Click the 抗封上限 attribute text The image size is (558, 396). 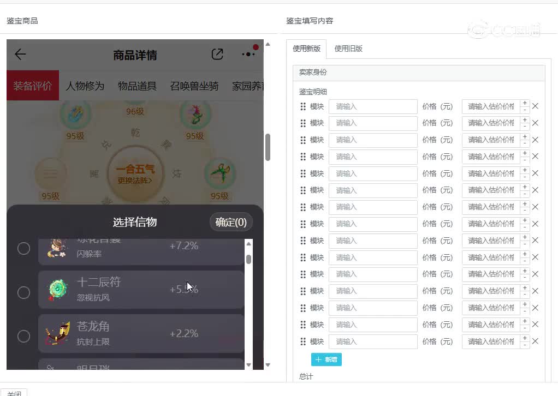[x=93, y=341]
